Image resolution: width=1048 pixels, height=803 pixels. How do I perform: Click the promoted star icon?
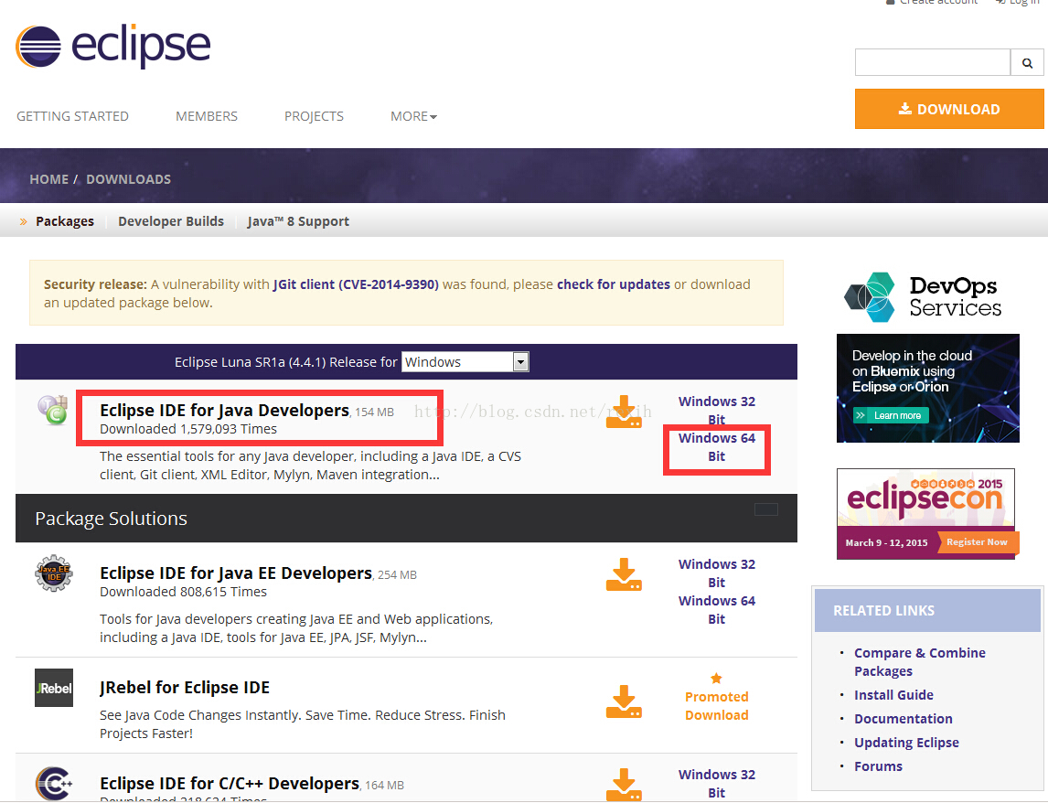click(x=716, y=679)
